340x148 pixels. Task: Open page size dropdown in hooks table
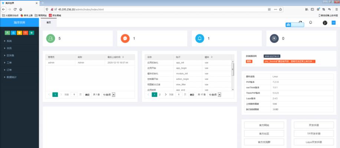(x=214, y=95)
